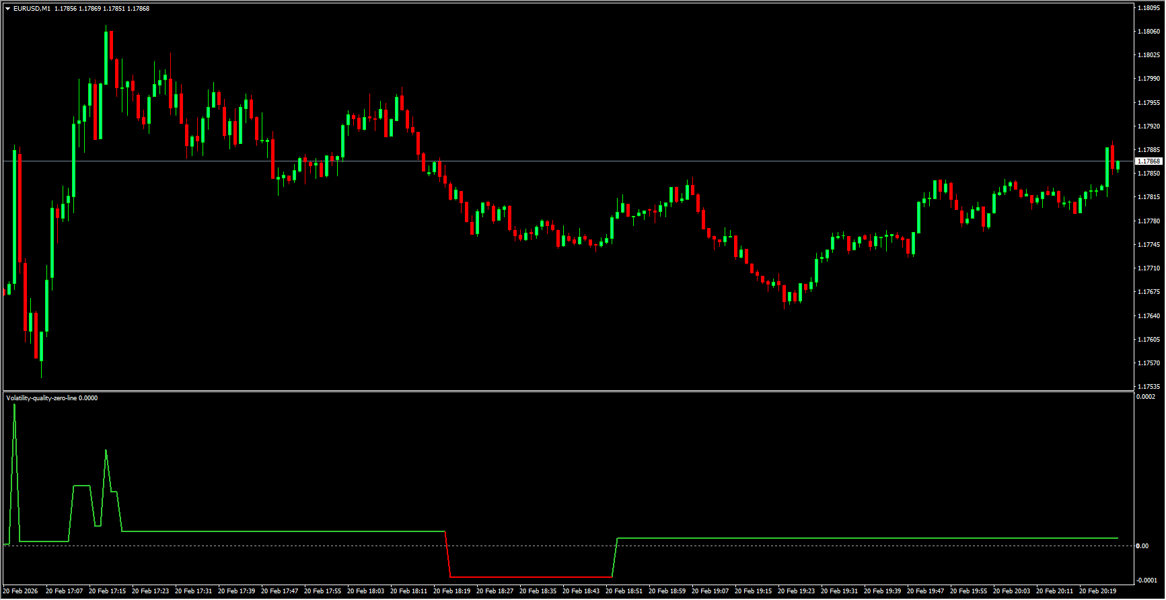Image resolution: width=1166 pixels, height=600 pixels.
Task: Click the 20 Feb 17:07 time label
Action: pos(65,591)
